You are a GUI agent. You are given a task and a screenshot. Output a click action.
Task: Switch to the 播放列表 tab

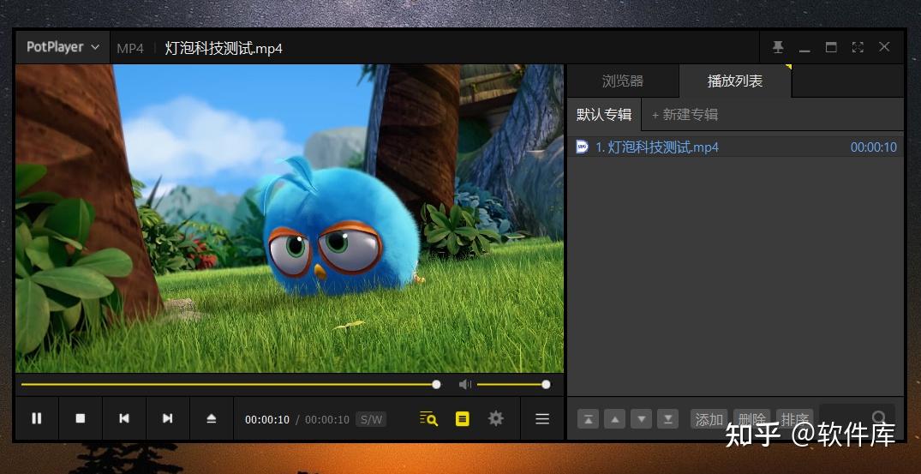pos(735,81)
